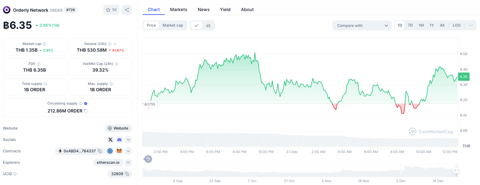This screenshot has height=185, width=480.
Task: Click the blue shield security icon
Action: [x=110, y=151]
